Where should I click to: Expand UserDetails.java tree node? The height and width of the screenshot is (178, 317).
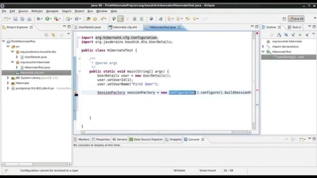point(17,57)
